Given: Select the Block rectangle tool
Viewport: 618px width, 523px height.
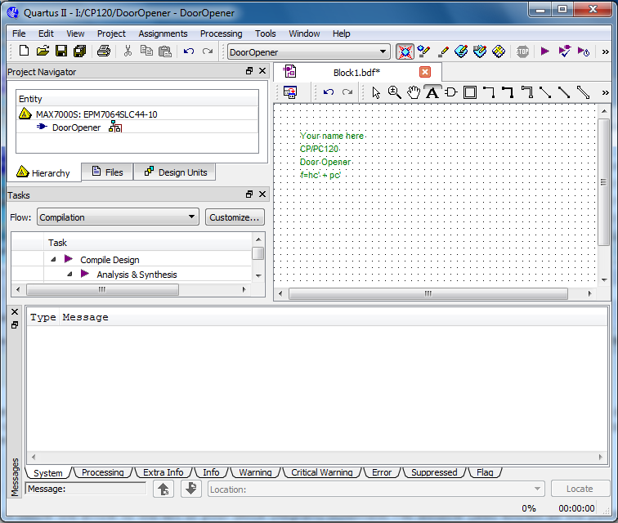Looking at the screenshot, I should click(x=470, y=92).
